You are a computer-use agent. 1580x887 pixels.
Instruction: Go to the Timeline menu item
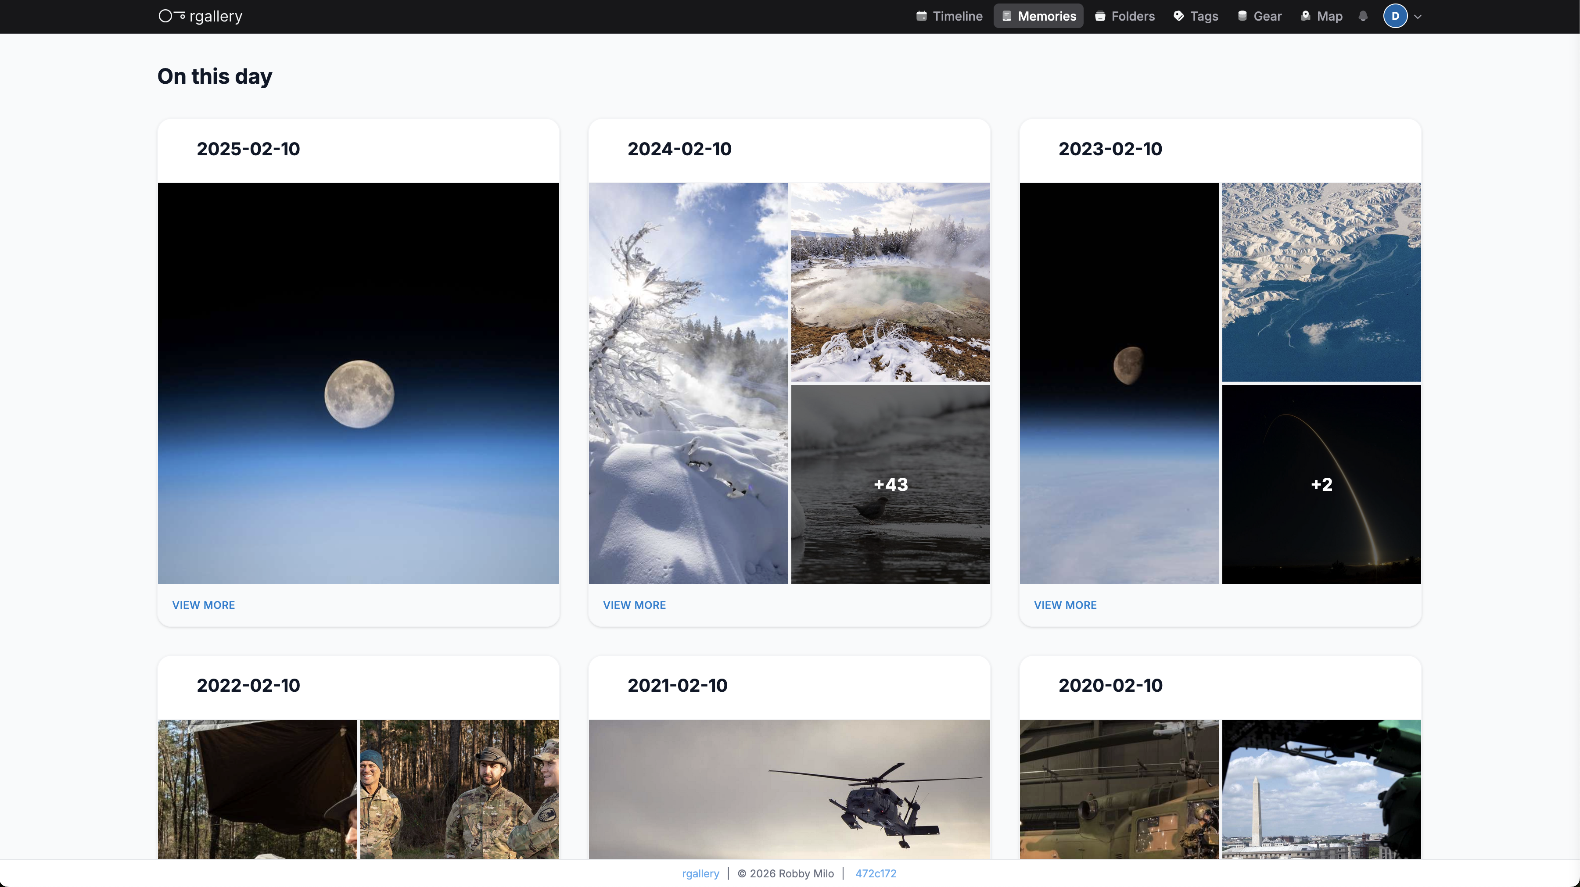coord(957,16)
